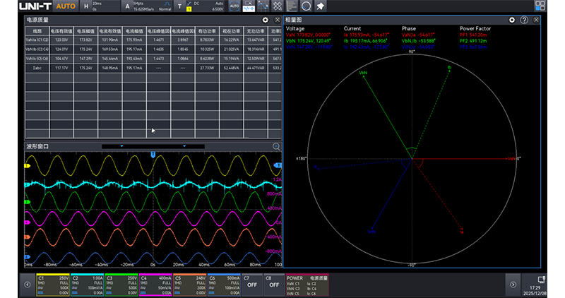
Task: Toggle channel C7 on
Action: (251, 284)
